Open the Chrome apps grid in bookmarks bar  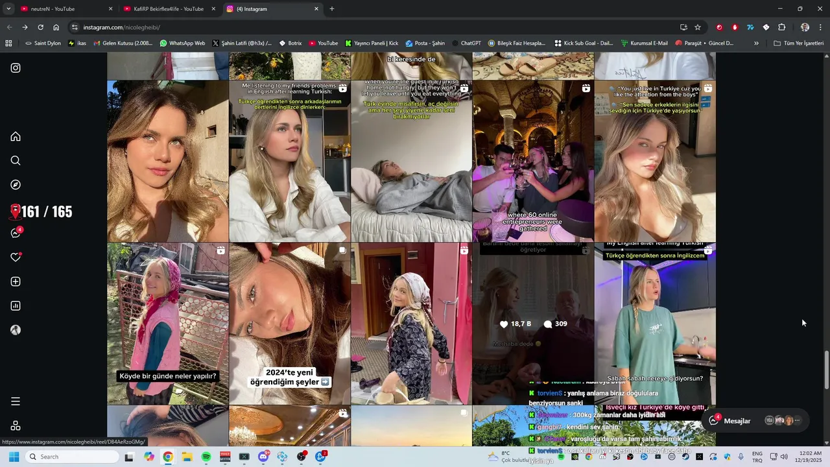pyautogui.click(x=8, y=43)
